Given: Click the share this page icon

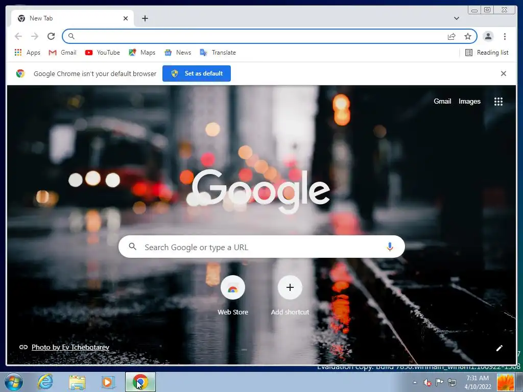Looking at the screenshot, I should click(x=451, y=36).
